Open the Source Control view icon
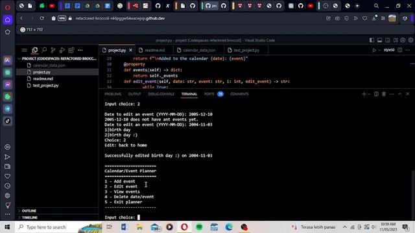415x233 pixels. pos(53,50)
